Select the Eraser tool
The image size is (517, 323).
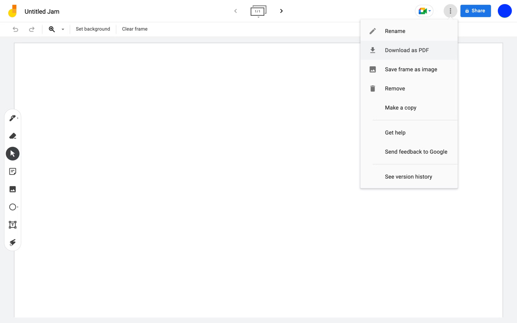point(12,136)
